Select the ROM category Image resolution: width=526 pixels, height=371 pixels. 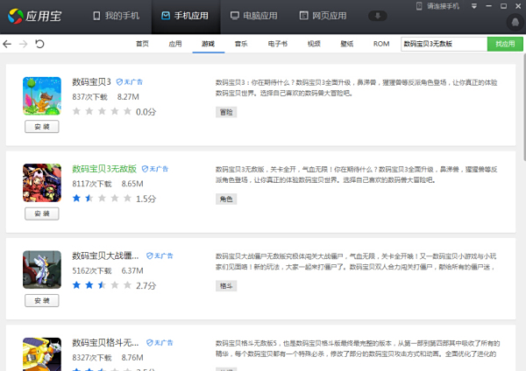pyautogui.click(x=381, y=44)
